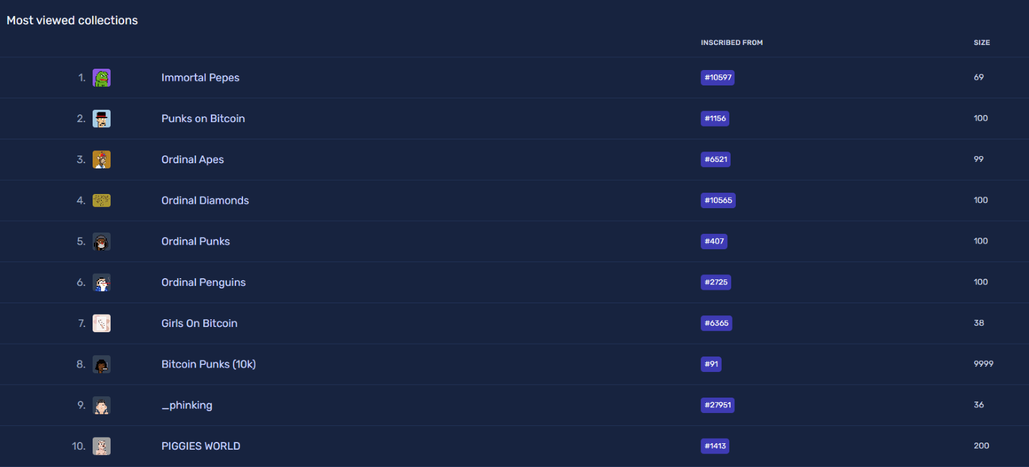View the PIGGIES WORLD collection

[201, 446]
